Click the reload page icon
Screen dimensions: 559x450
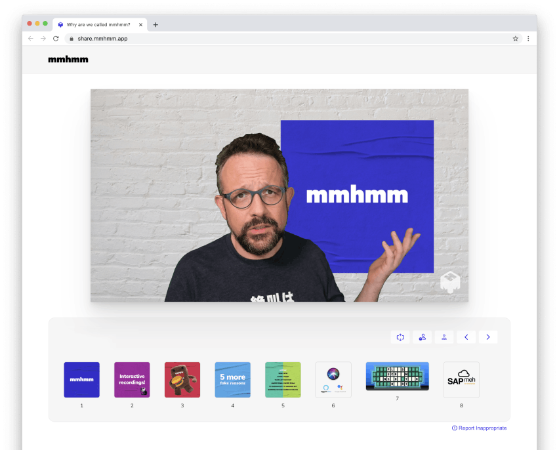(x=56, y=38)
